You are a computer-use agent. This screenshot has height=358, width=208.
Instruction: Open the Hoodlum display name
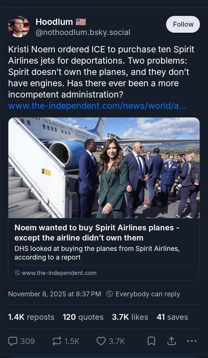coord(54,22)
